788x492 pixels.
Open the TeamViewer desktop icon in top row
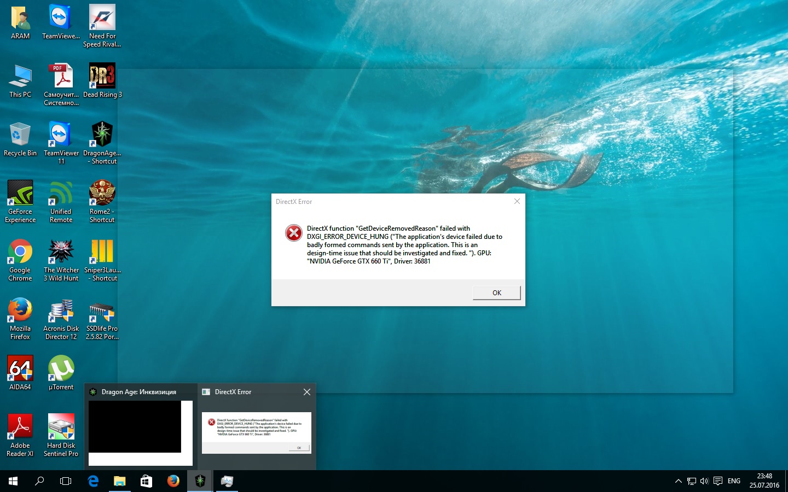pyautogui.click(x=61, y=22)
